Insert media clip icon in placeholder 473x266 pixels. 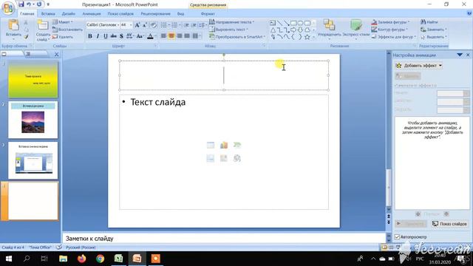click(237, 158)
